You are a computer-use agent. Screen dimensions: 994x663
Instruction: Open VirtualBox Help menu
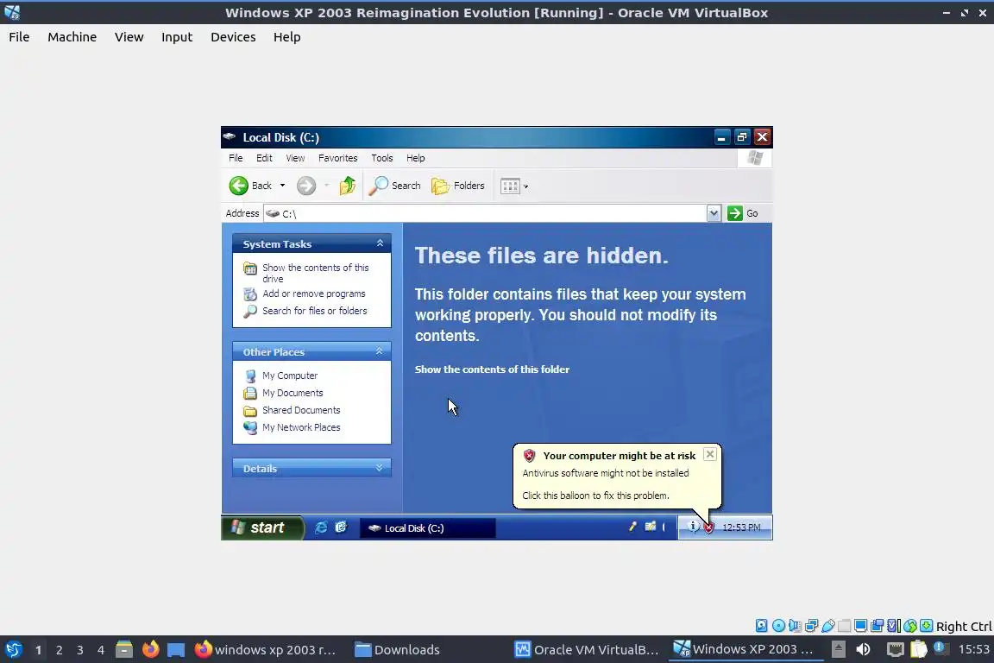(287, 37)
